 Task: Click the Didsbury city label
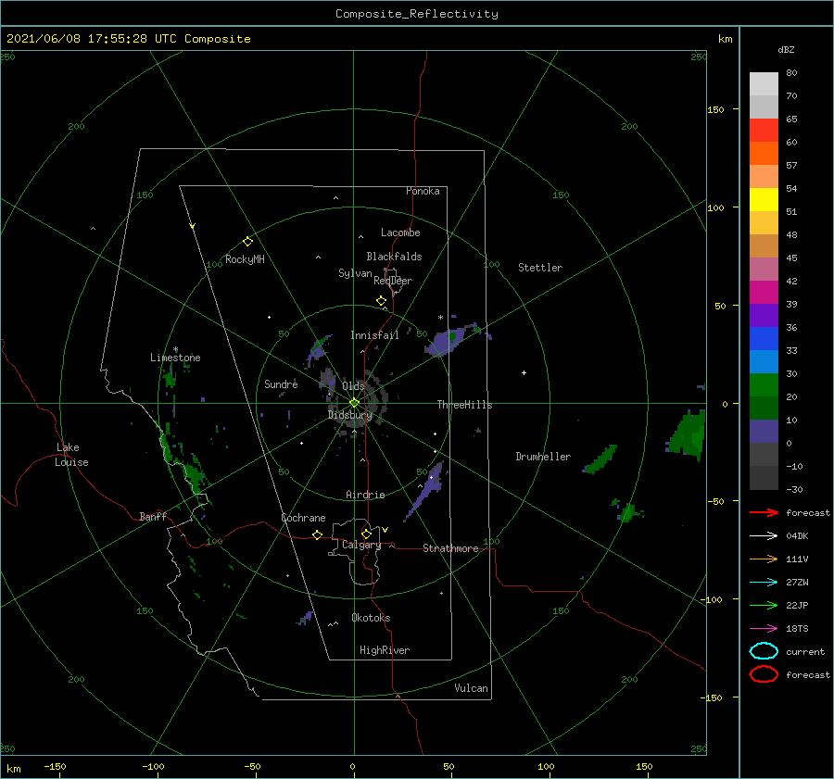click(350, 415)
